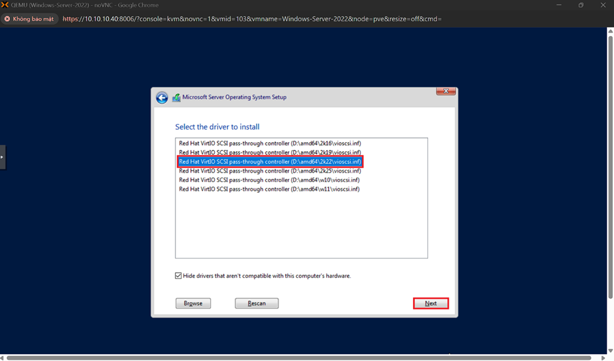Close the Server Operating System Setup dialog
The width and height of the screenshot is (614, 361).
point(446,91)
